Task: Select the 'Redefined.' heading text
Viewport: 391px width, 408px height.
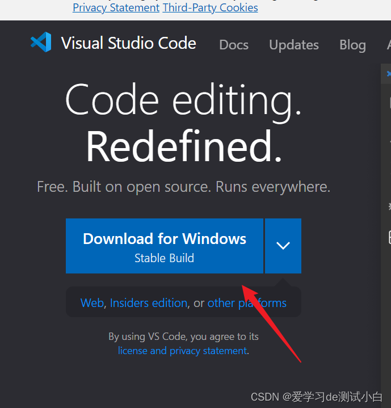Action: pos(184,146)
